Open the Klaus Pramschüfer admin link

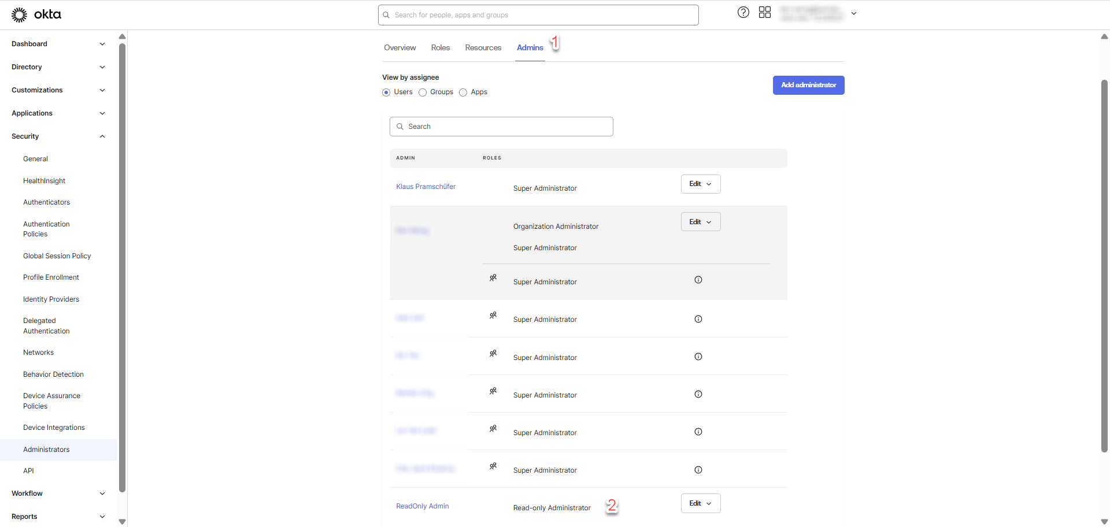425,187
